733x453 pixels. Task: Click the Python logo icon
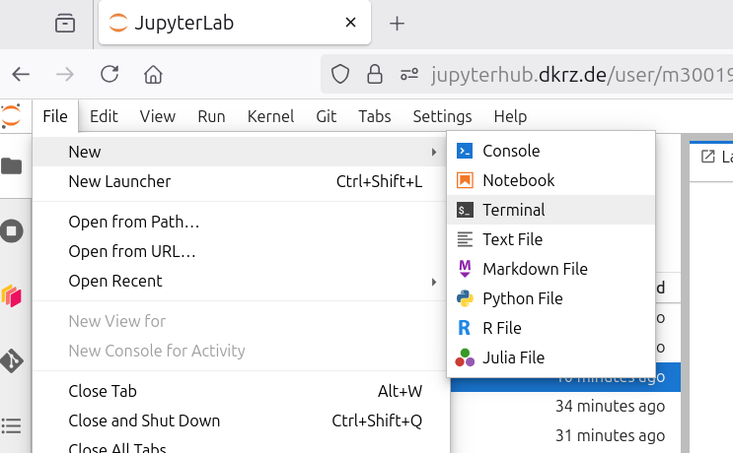(465, 298)
